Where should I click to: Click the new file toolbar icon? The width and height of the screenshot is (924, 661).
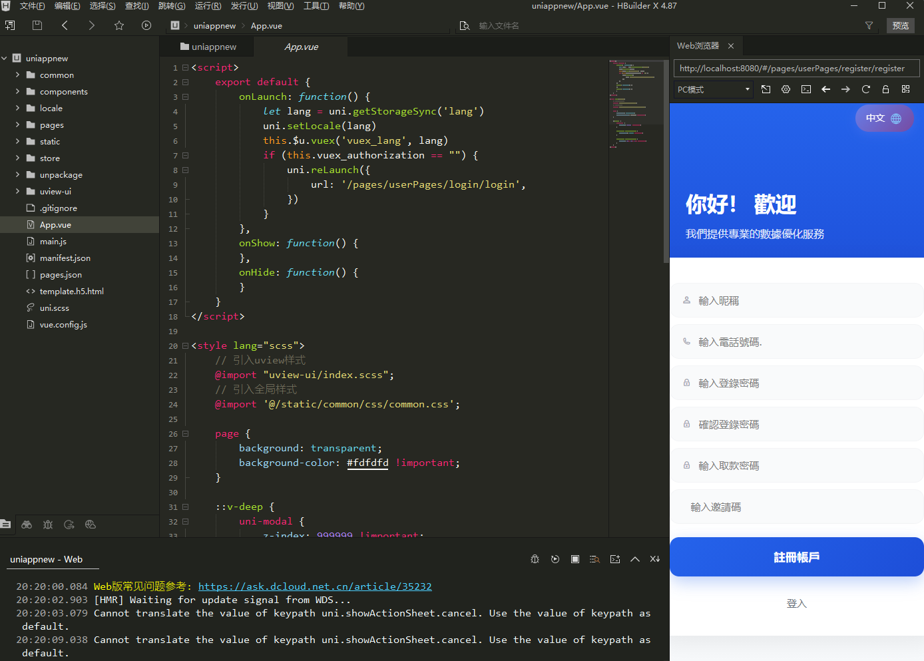[9, 25]
